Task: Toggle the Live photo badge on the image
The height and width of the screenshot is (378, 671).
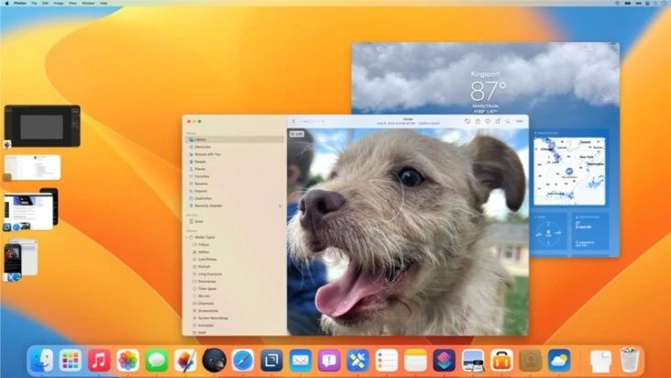Action: click(297, 134)
